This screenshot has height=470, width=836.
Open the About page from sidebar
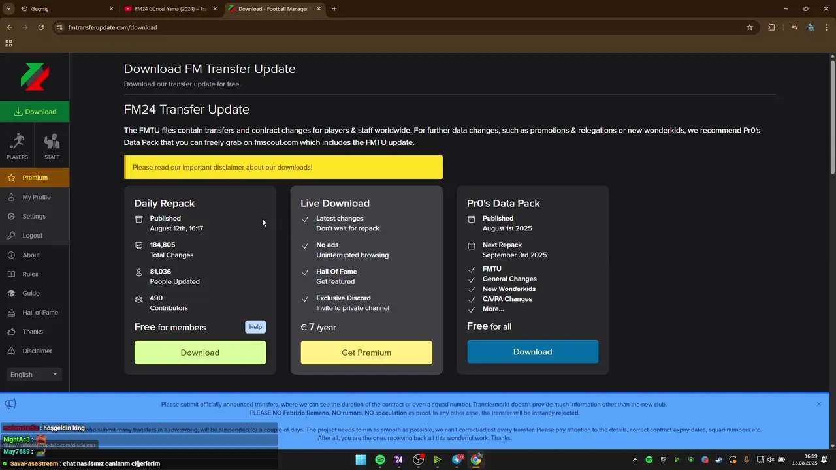pos(35,255)
